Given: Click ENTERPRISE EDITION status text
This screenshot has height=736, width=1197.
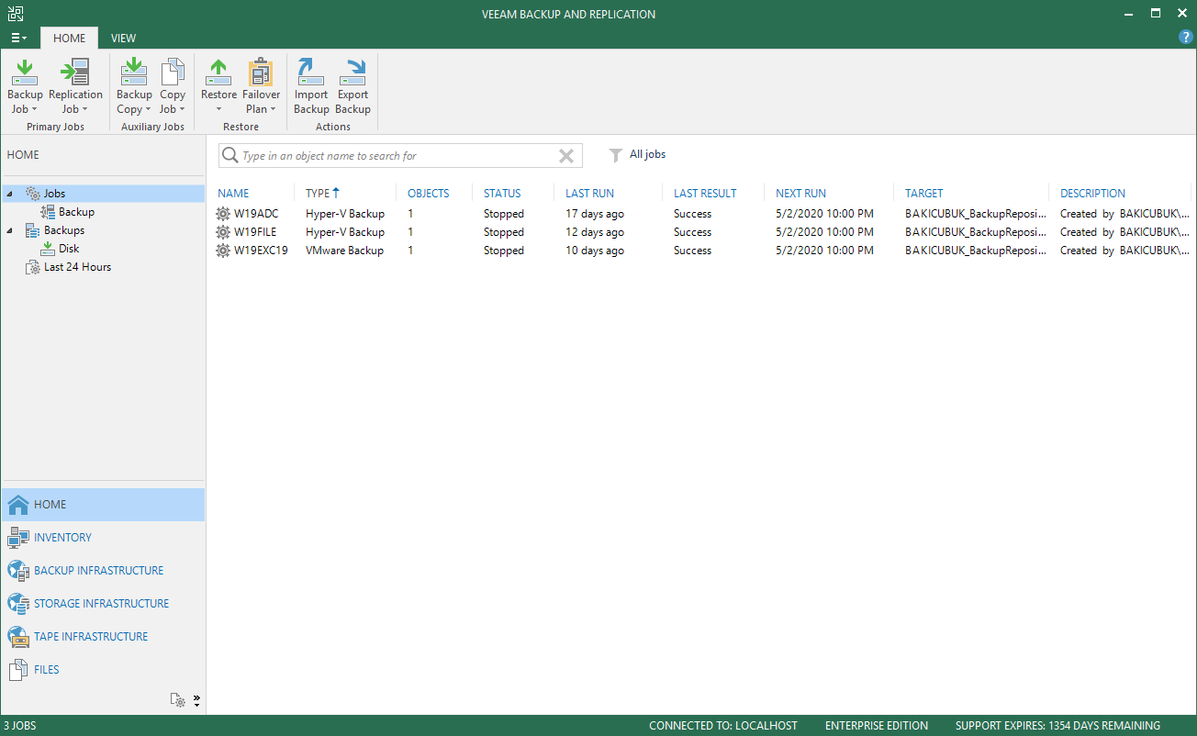Looking at the screenshot, I should [877, 726].
